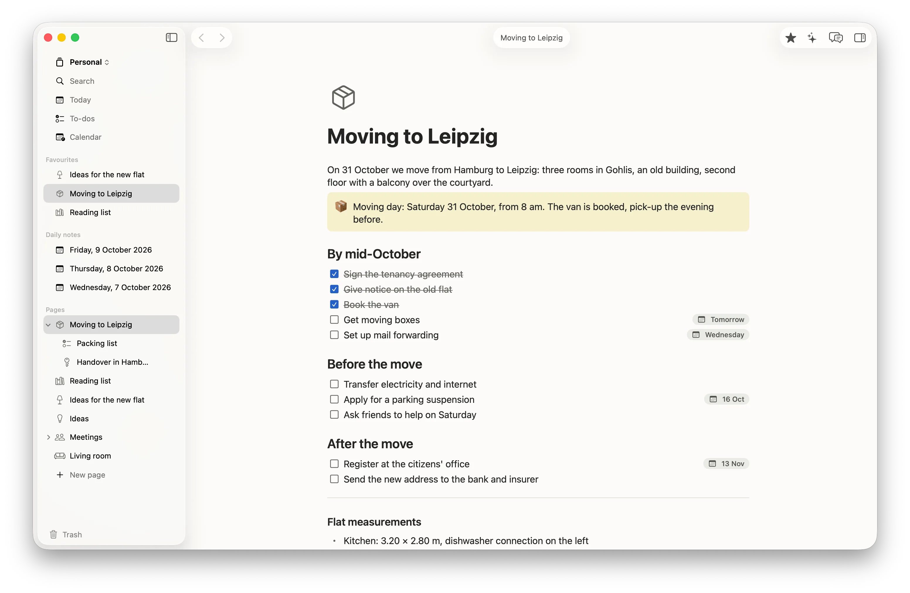Expand the Meetings page tree

[x=48, y=437]
